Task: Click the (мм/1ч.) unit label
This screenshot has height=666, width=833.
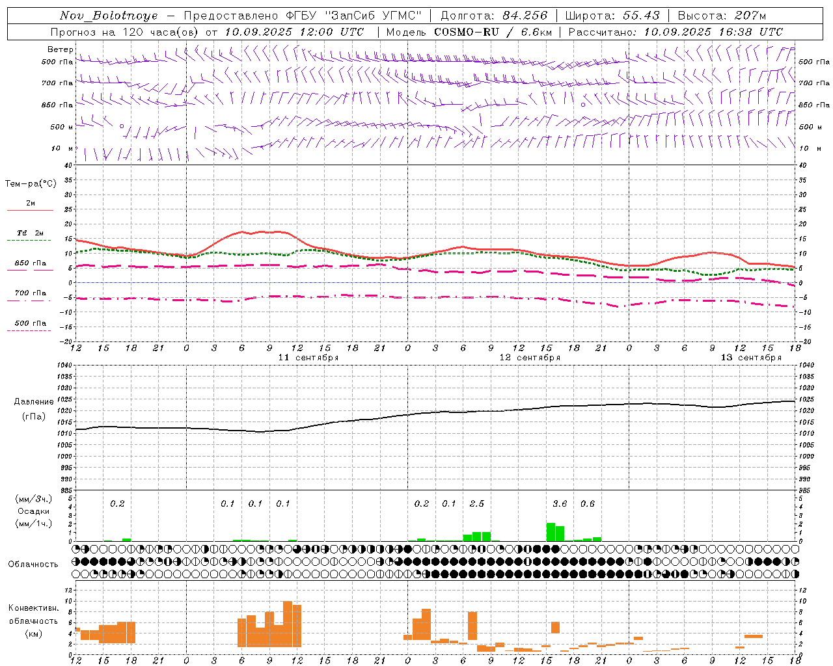Action: click(x=34, y=524)
